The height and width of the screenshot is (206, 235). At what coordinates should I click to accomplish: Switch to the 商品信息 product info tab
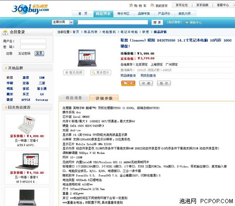73,98
